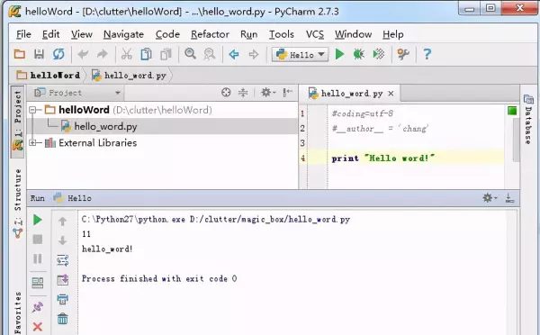Click the Forward navigation arrow
This screenshot has width=540, height=335.
254,54
